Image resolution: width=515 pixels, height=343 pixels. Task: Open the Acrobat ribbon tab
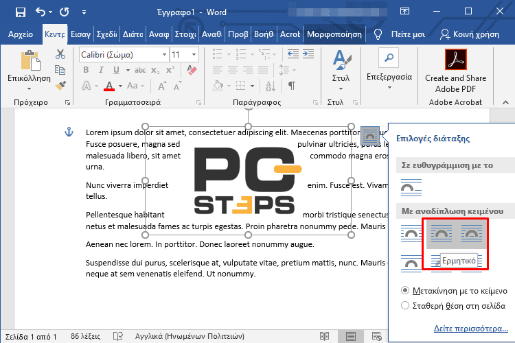(x=290, y=34)
